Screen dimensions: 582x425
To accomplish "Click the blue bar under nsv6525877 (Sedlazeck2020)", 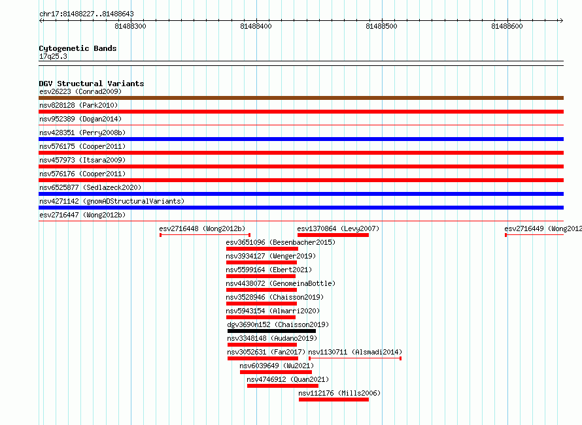I will point(301,194).
